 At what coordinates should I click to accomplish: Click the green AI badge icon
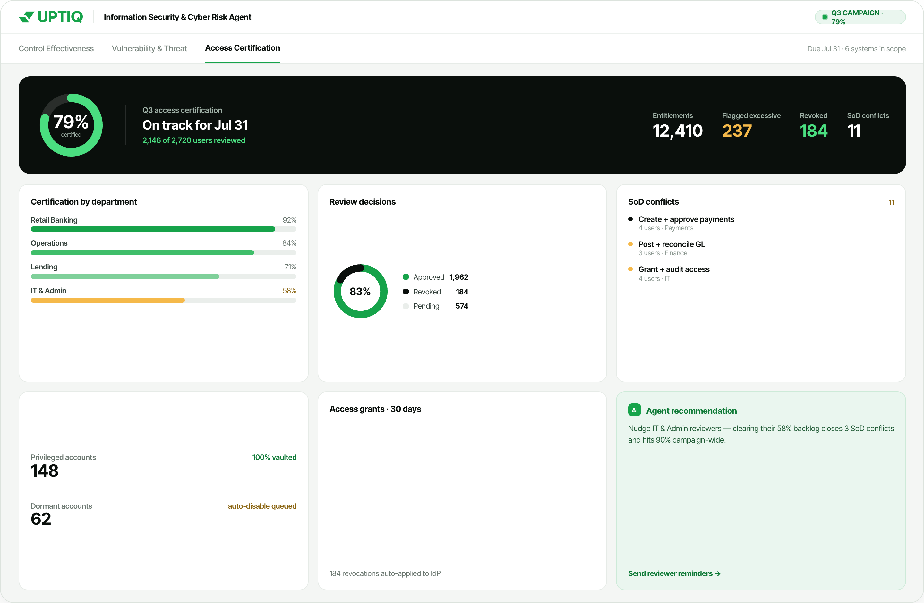click(634, 410)
